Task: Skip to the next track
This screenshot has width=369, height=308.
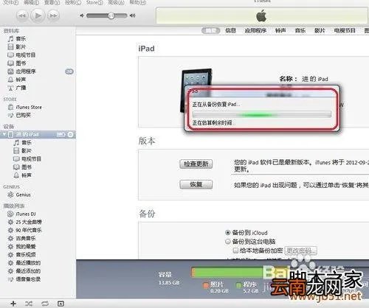Action: (53, 15)
